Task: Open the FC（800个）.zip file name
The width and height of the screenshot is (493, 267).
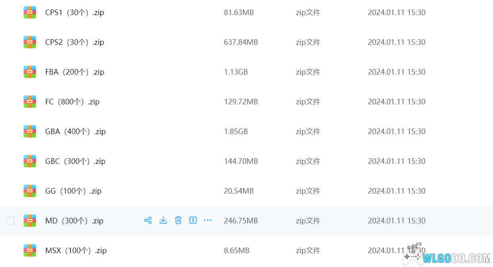Action: click(x=72, y=102)
